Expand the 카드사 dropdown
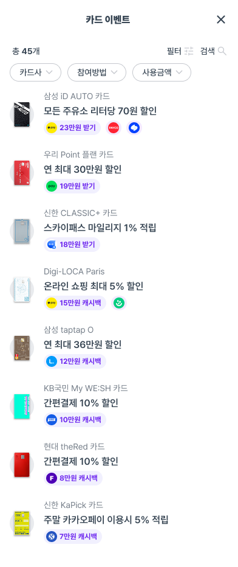Screen dimensions: 238x567 35,72
